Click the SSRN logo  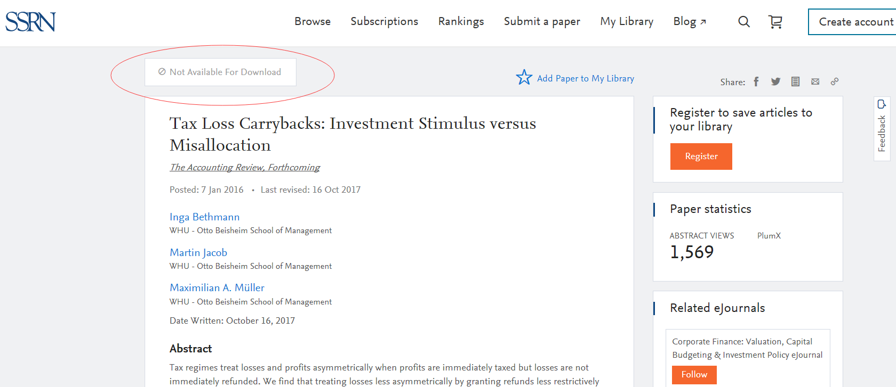[x=30, y=22]
